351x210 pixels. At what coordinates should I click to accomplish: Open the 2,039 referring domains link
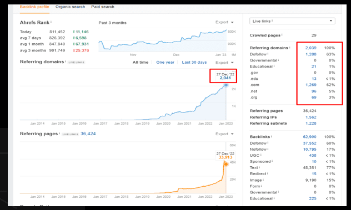[x=310, y=48]
